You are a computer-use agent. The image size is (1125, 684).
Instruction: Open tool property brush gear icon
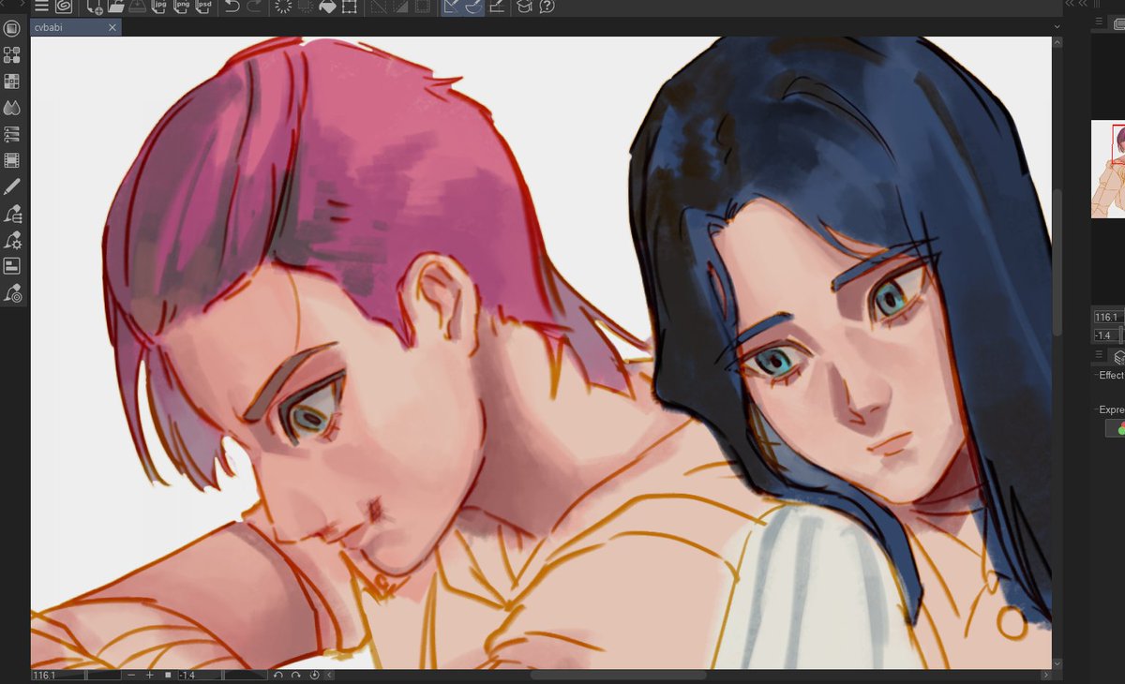click(12, 240)
